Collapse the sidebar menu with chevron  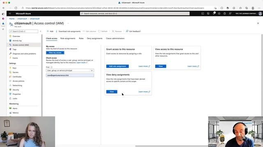[x=40, y=31]
